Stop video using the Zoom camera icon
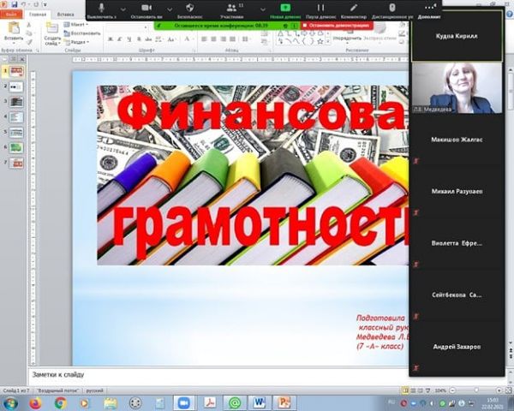The width and height of the screenshot is (514, 411). click(x=146, y=7)
